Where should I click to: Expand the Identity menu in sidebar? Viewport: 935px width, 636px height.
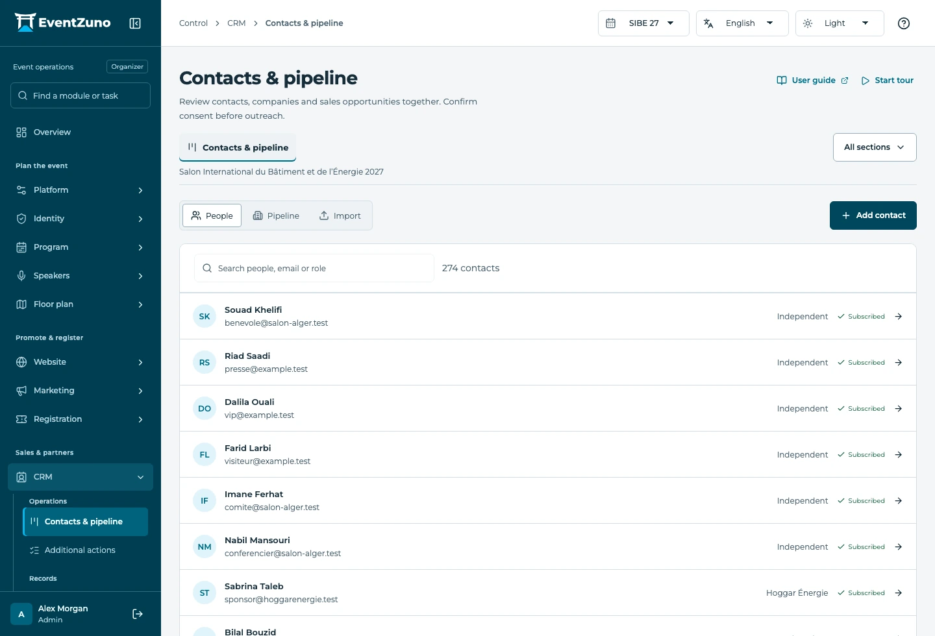[81, 219]
